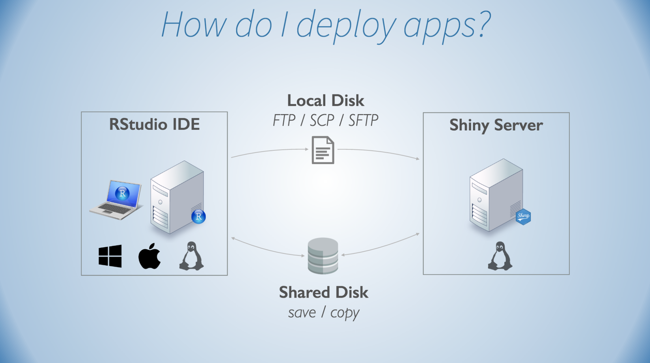
Task: Click the document file icon
Action: pyautogui.click(x=323, y=150)
